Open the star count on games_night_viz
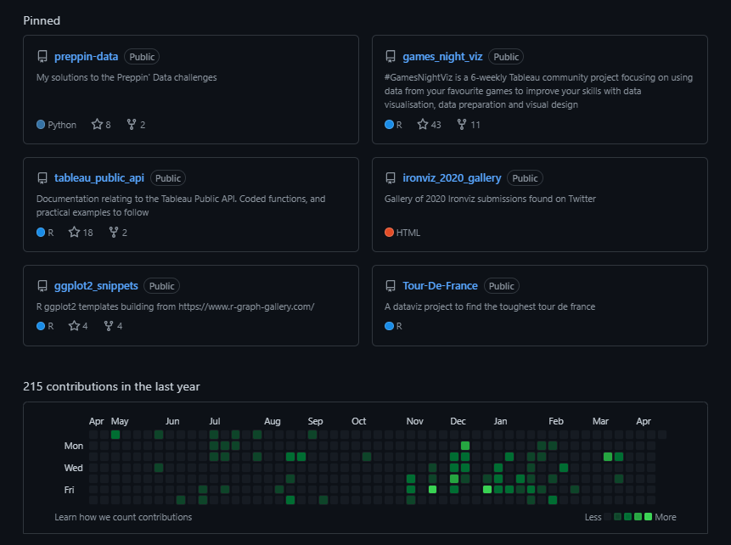731x545 pixels. tap(430, 125)
